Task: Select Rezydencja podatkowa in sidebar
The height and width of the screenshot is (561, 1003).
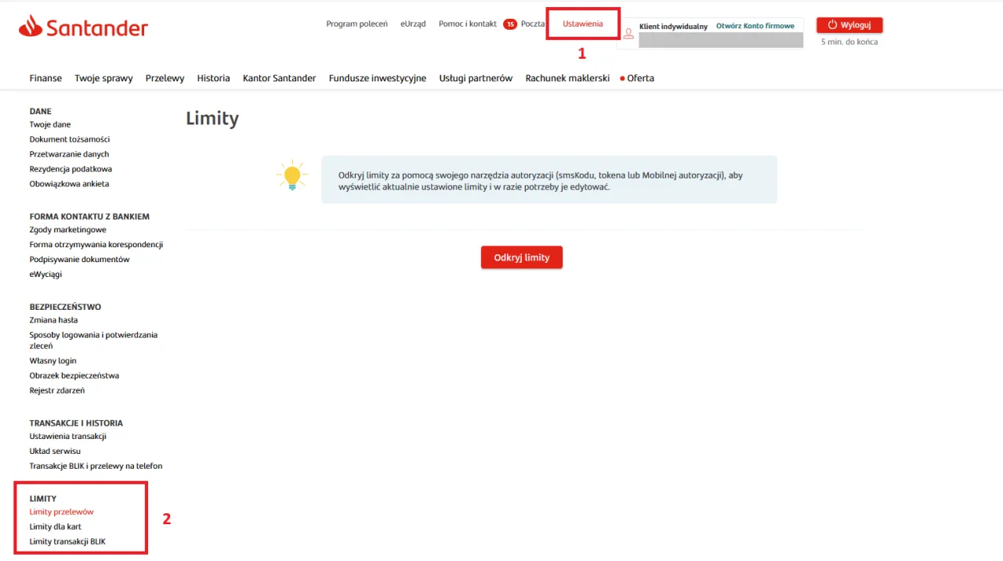Action: pyautogui.click(x=71, y=169)
